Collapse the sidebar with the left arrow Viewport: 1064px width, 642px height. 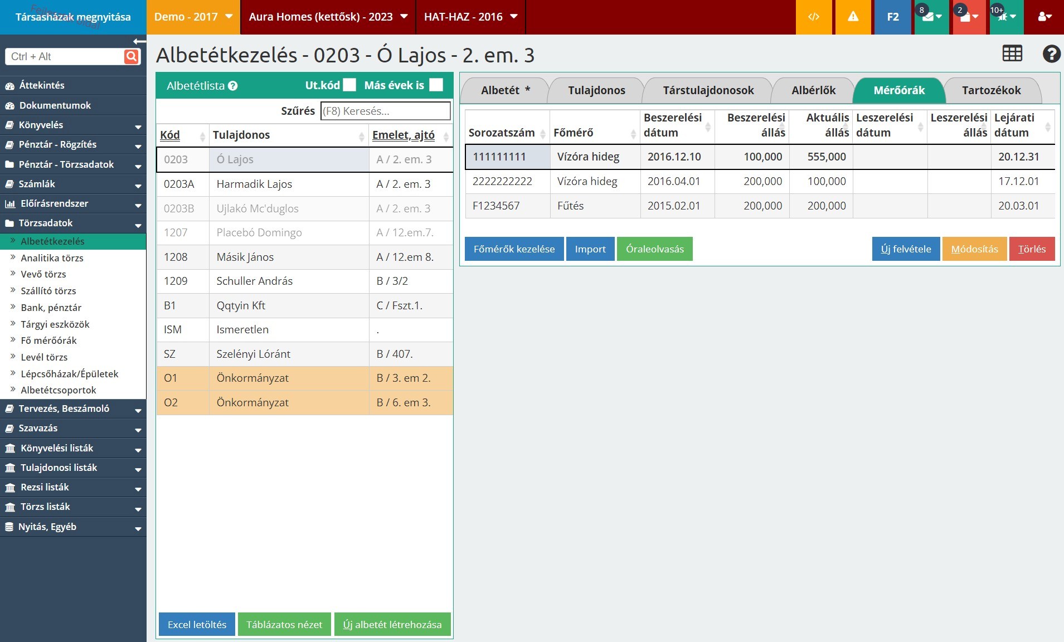139,41
